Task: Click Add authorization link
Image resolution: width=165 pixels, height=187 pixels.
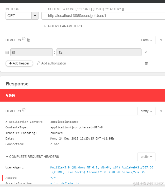Action: 51,63
